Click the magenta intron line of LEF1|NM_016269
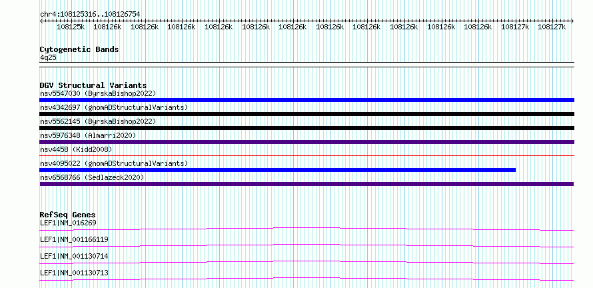This screenshot has width=593, height=288. click(306, 229)
